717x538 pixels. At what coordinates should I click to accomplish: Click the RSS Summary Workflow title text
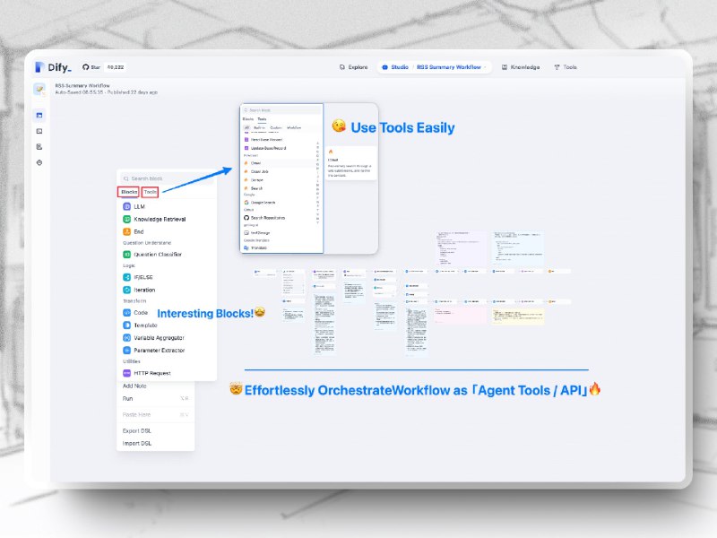tap(82, 85)
